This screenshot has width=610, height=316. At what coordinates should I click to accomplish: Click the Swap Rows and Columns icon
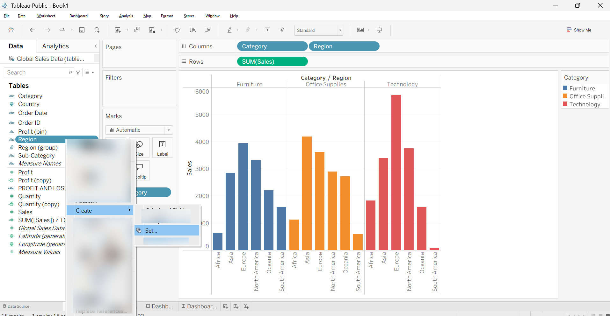tap(177, 30)
